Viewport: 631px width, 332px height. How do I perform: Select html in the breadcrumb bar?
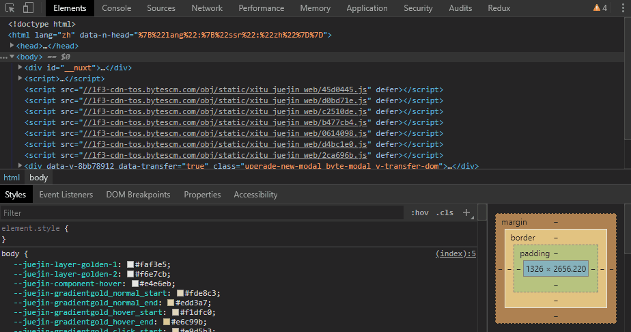point(12,178)
